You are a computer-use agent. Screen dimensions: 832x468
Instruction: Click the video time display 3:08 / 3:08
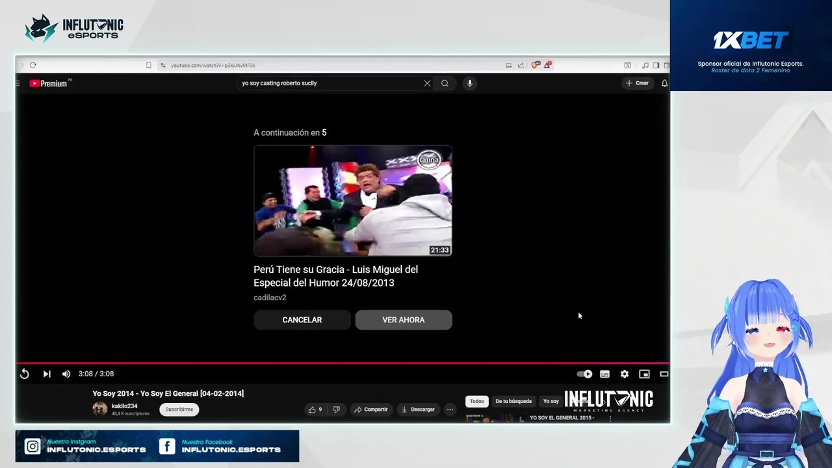[96, 374]
